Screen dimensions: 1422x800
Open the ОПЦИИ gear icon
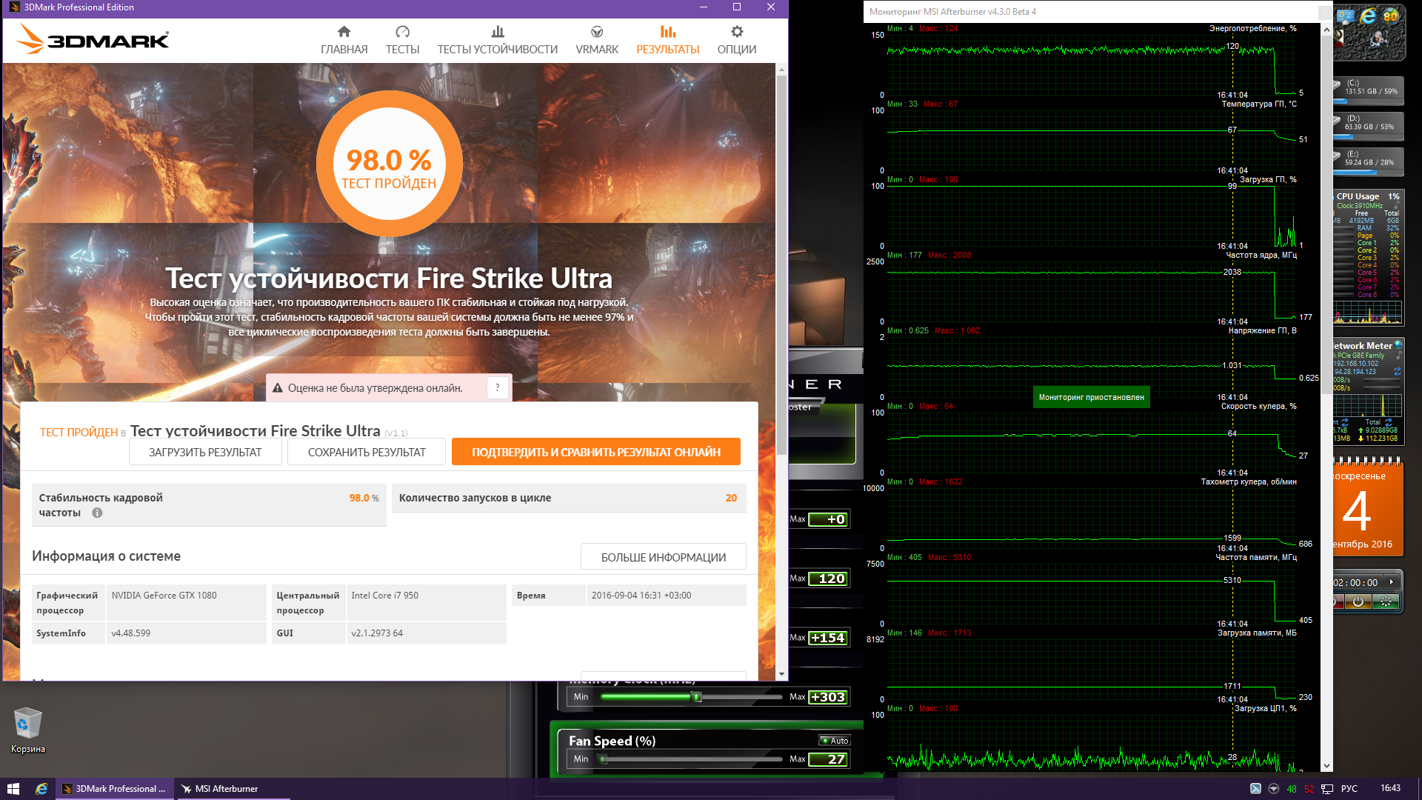[736, 32]
